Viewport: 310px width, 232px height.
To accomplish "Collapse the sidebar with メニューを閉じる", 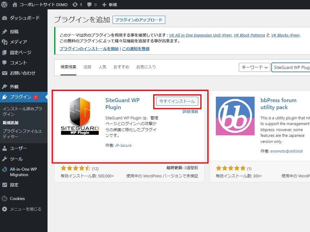I will 25,209.
